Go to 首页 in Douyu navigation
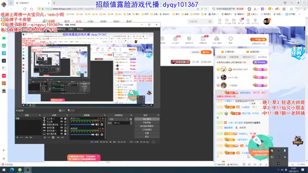The image size is (308, 173). pyautogui.click(x=67, y=22)
